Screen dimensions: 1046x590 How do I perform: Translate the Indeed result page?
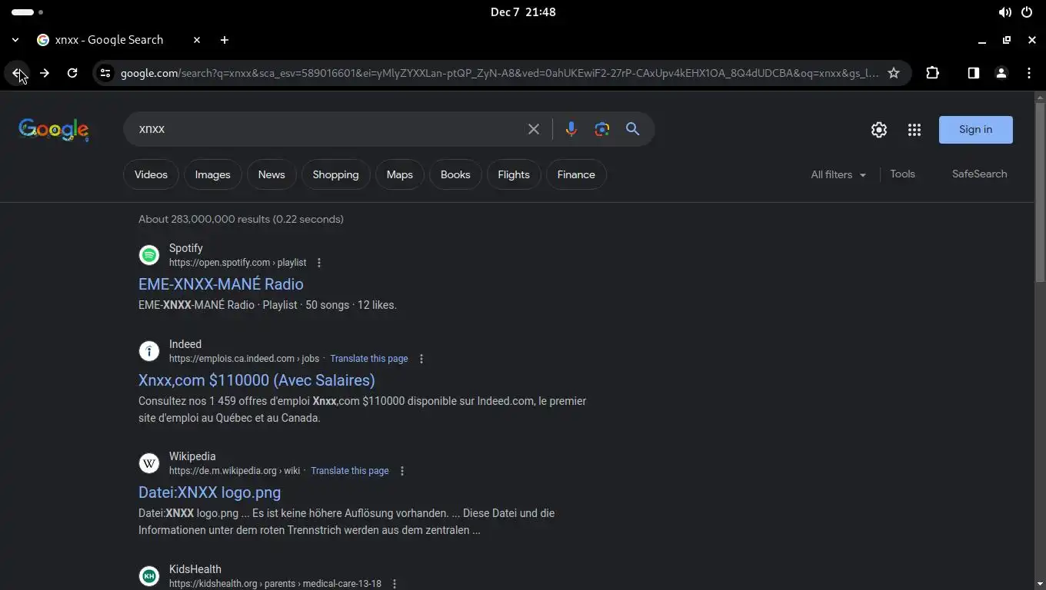click(x=369, y=359)
